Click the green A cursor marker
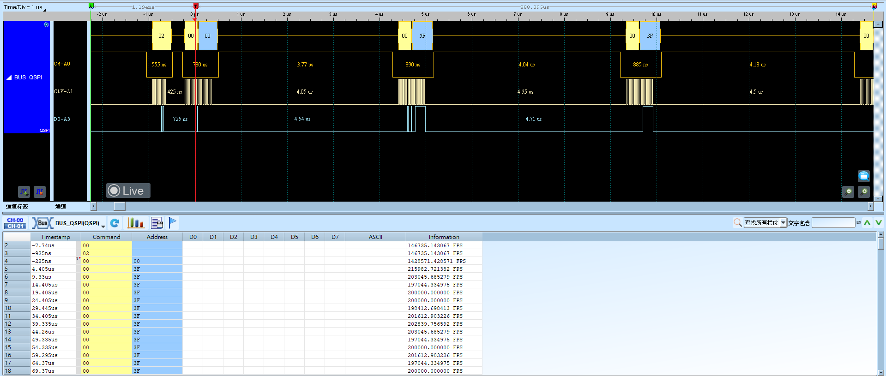The image size is (886, 376). [91, 6]
